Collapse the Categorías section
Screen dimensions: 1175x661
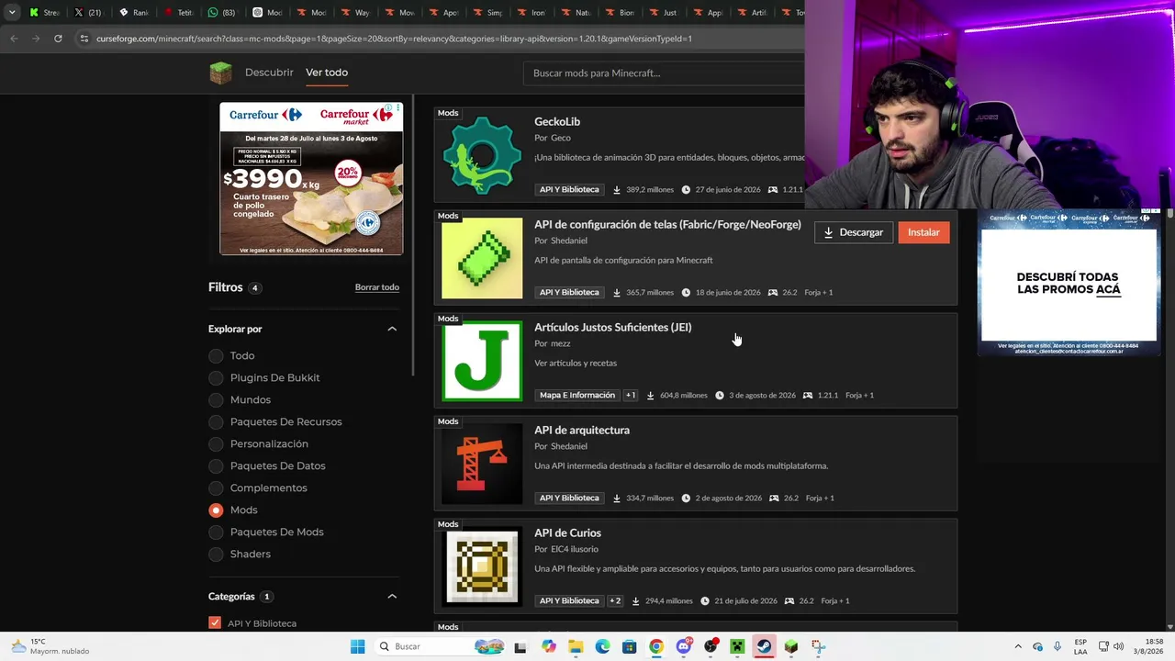(x=392, y=597)
